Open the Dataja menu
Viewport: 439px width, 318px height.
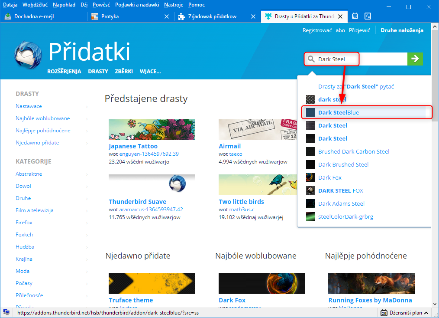[10, 5]
